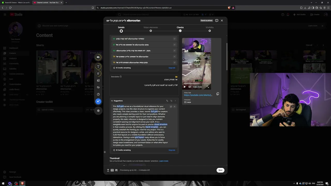Click the checks list icon at the dialog bottom
This screenshot has height=186, width=331.
pos(116,170)
